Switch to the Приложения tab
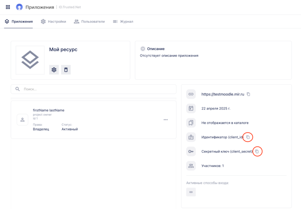Viewport: 301px width, 212px height. click(19, 22)
